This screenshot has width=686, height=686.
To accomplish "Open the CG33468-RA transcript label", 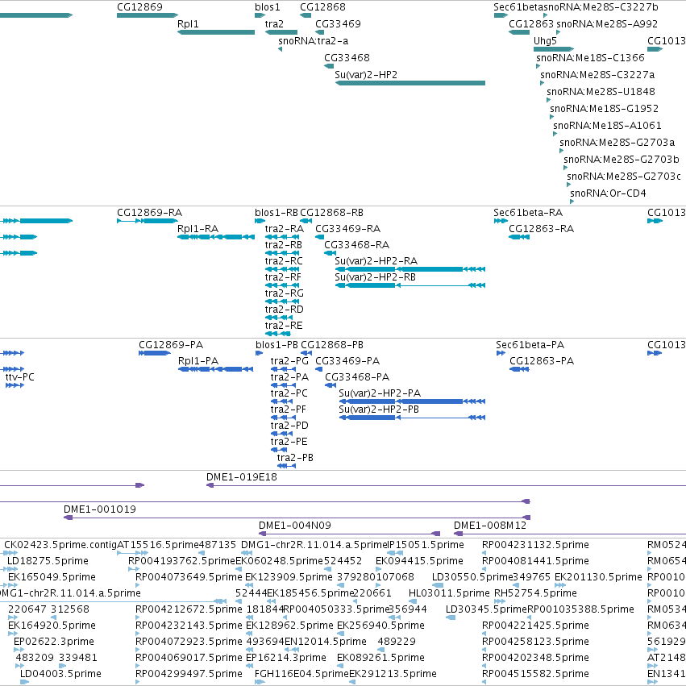I will pyautogui.click(x=356, y=245).
